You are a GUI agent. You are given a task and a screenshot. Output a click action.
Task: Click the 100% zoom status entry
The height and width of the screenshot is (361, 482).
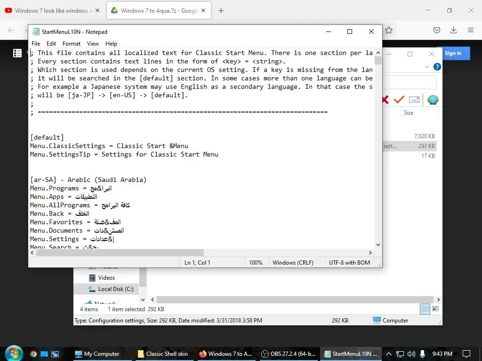256,262
